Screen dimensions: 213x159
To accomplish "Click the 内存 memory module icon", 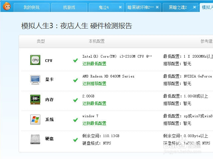I will tap(35, 100).
